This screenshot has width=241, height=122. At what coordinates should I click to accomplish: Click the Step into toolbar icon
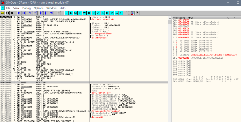click(31, 13)
